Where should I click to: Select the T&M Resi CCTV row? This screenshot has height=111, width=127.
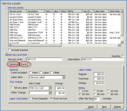(65, 38)
